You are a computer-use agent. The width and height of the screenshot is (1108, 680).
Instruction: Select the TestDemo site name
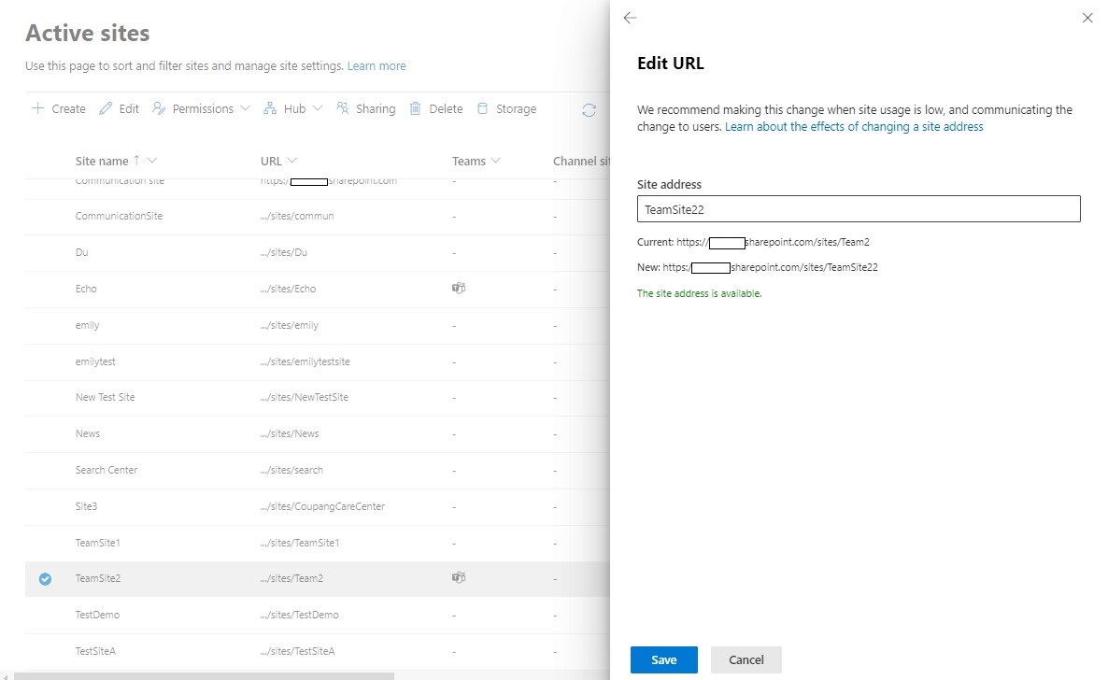coord(97,615)
